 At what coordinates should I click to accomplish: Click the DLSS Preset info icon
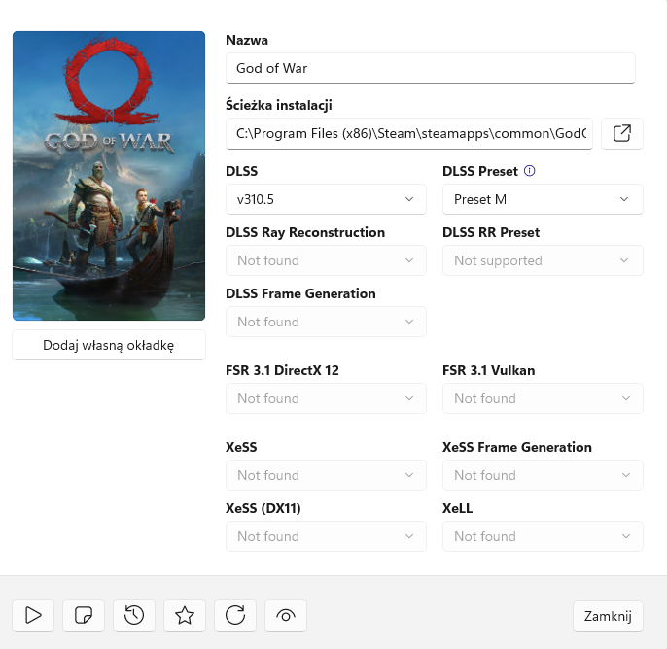530,171
